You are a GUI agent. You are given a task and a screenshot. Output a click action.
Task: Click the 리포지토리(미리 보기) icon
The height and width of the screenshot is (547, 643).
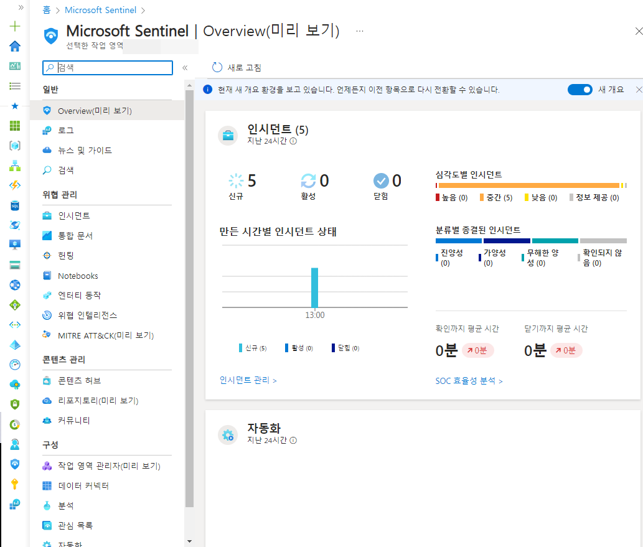[x=47, y=401]
